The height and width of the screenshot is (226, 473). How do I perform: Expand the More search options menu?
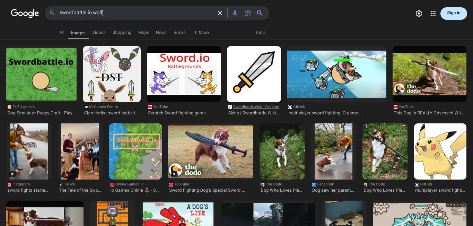[x=201, y=33]
